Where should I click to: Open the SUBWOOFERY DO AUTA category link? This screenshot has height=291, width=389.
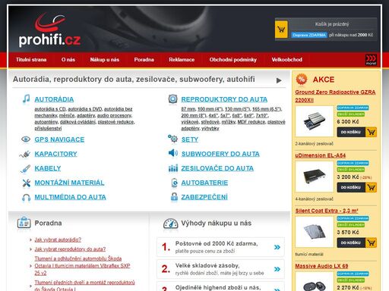(220, 154)
